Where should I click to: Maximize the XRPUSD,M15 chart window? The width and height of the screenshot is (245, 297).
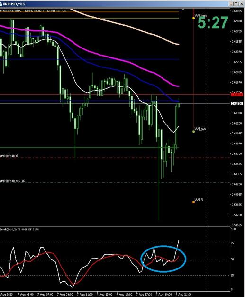coord(236,4)
